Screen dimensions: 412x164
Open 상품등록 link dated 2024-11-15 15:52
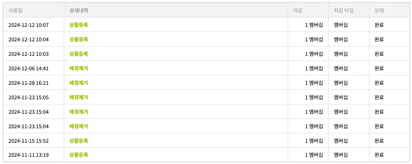point(79,141)
